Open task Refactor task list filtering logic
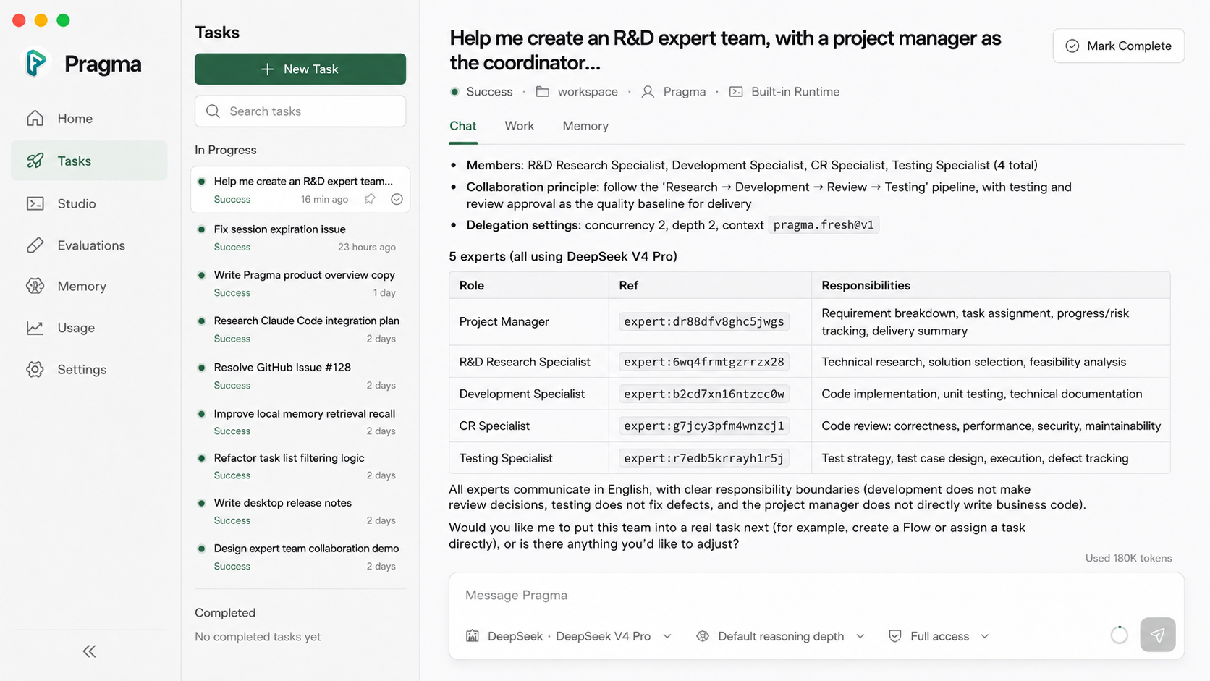This screenshot has width=1210, height=681. pos(300,466)
